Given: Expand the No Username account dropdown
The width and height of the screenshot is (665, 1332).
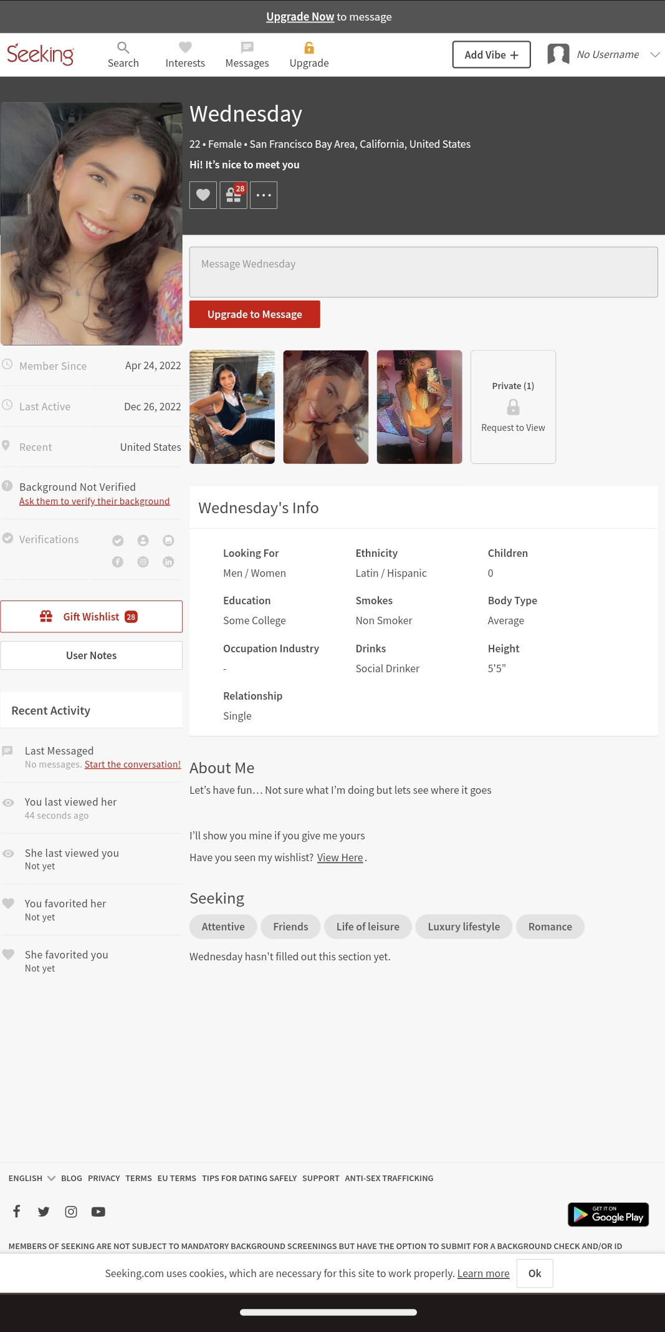Looking at the screenshot, I should tap(654, 55).
